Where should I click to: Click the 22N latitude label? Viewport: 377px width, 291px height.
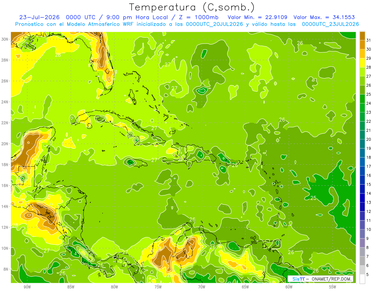coord(5,123)
